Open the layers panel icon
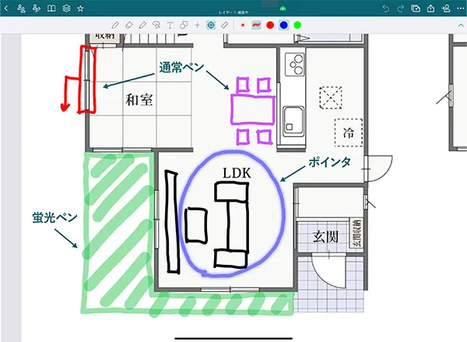Viewport: 467px width, 342px height. (x=66, y=9)
